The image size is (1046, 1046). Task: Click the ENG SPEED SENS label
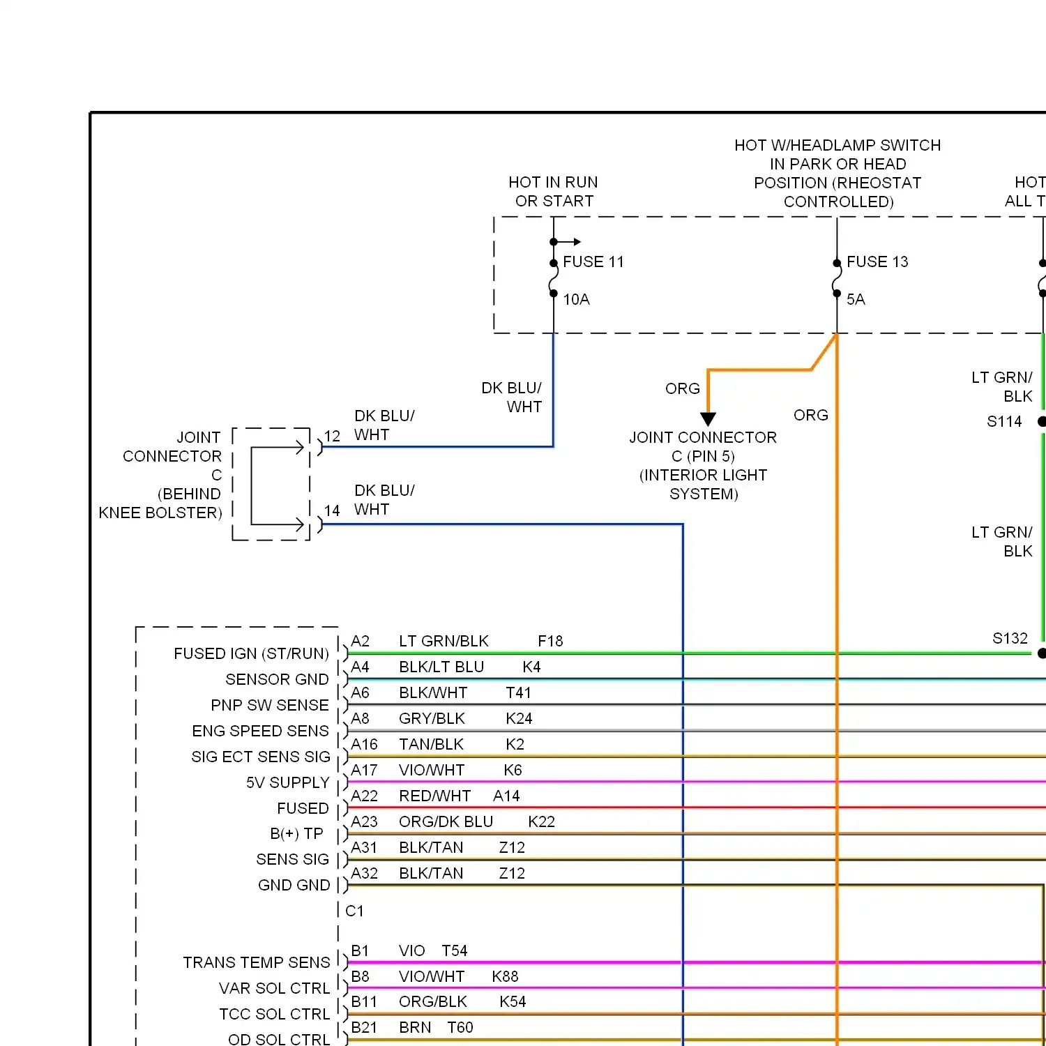point(260,731)
